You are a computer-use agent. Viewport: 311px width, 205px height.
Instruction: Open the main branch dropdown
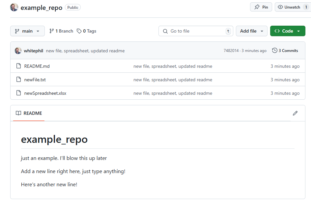(x=27, y=31)
